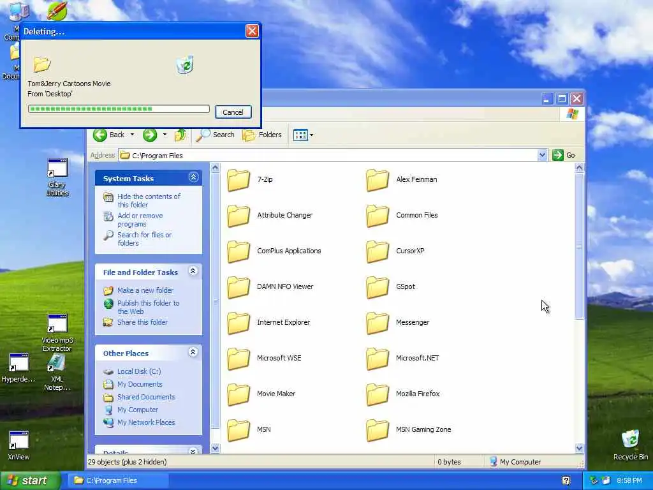Open the Forward history dropdown arrow
Image resolution: width=653 pixels, height=490 pixels.
(165, 135)
